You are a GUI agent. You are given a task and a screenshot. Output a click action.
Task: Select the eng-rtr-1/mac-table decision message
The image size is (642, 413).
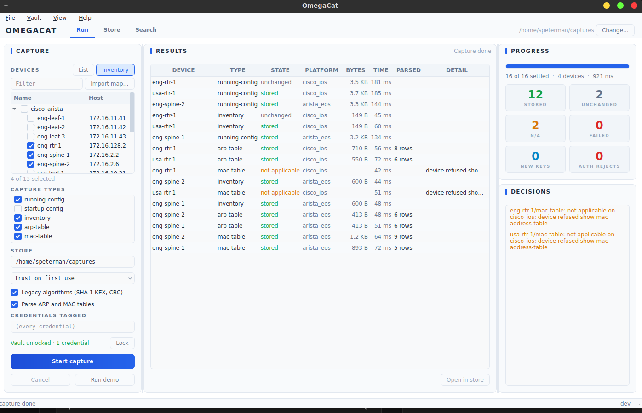(x=562, y=217)
